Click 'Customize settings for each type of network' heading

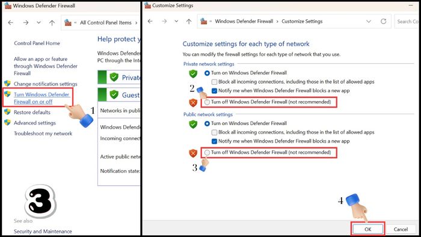coord(246,44)
